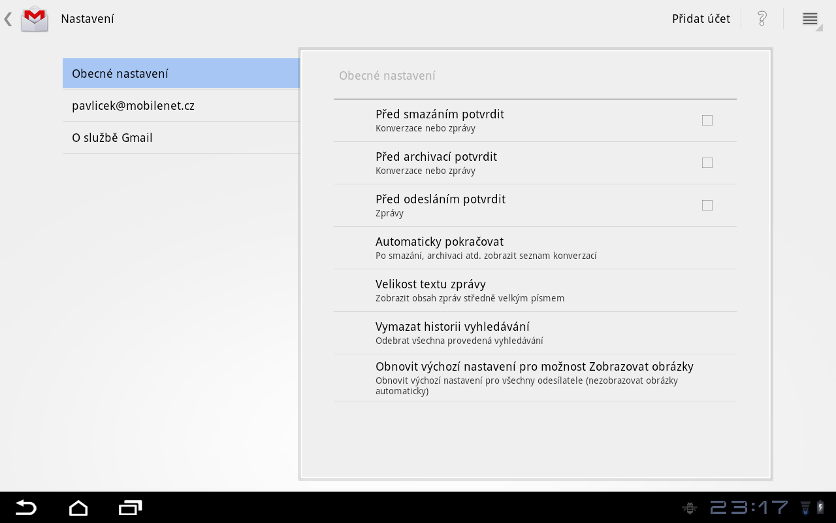
Task: Tap the Android debug notification icon
Action: click(689, 508)
